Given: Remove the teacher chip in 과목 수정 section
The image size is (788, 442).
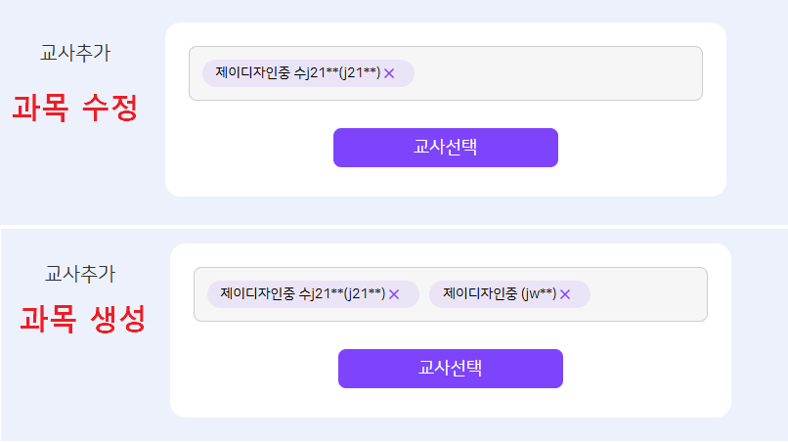Looking at the screenshot, I should [x=389, y=73].
